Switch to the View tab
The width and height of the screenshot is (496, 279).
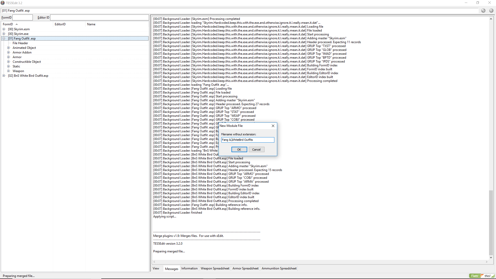tap(156, 268)
